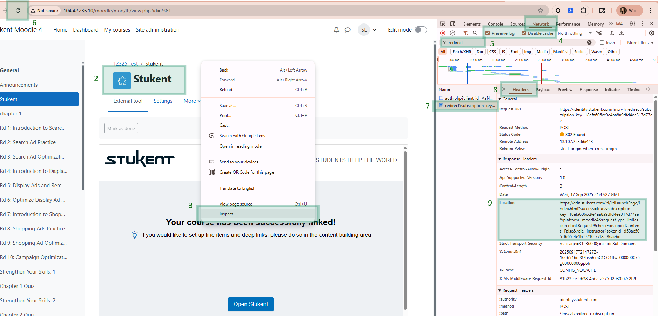Close the request details pane
The image size is (658, 316).
pos(504,89)
